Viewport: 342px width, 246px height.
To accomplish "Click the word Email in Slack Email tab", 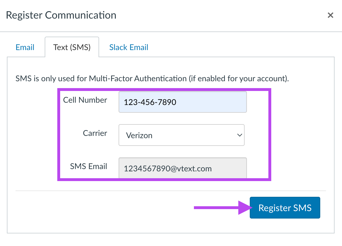I will click(139, 47).
